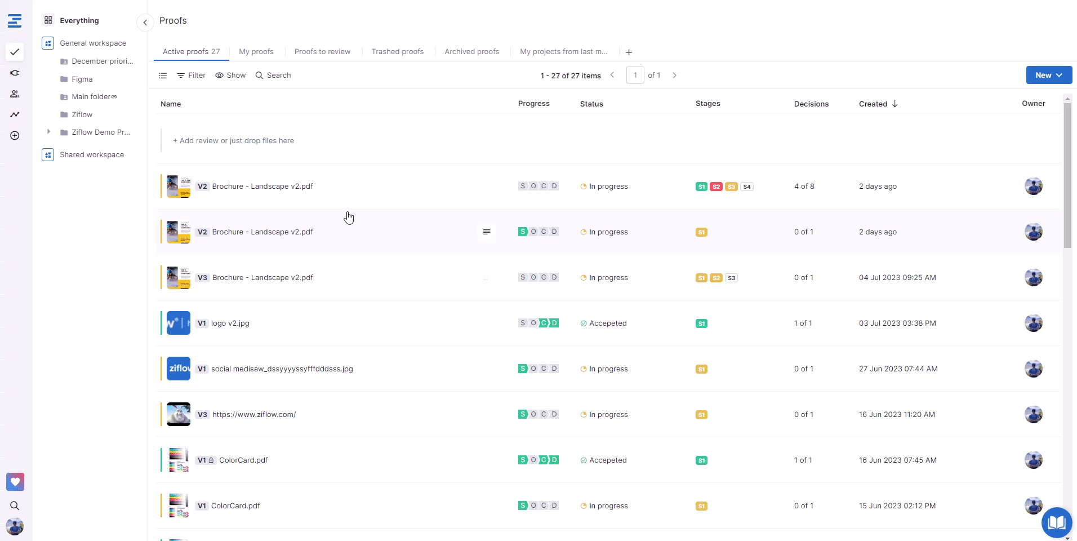Click the plus circle sidebar icon
The image size is (1077, 541).
15,135
